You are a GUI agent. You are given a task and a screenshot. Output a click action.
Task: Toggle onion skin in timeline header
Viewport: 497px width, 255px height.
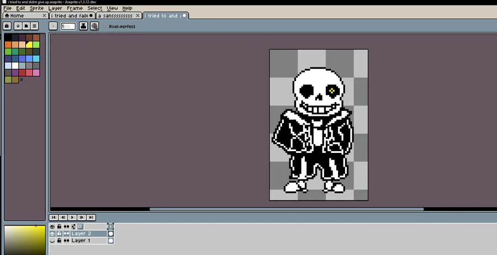pyautogui.click(x=80, y=226)
